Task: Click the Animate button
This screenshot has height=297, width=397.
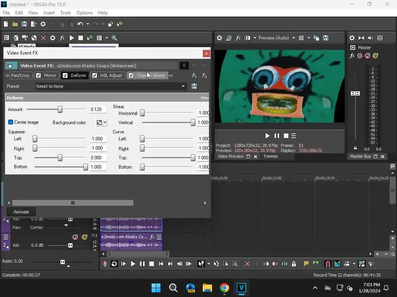Action: coord(21,212)
